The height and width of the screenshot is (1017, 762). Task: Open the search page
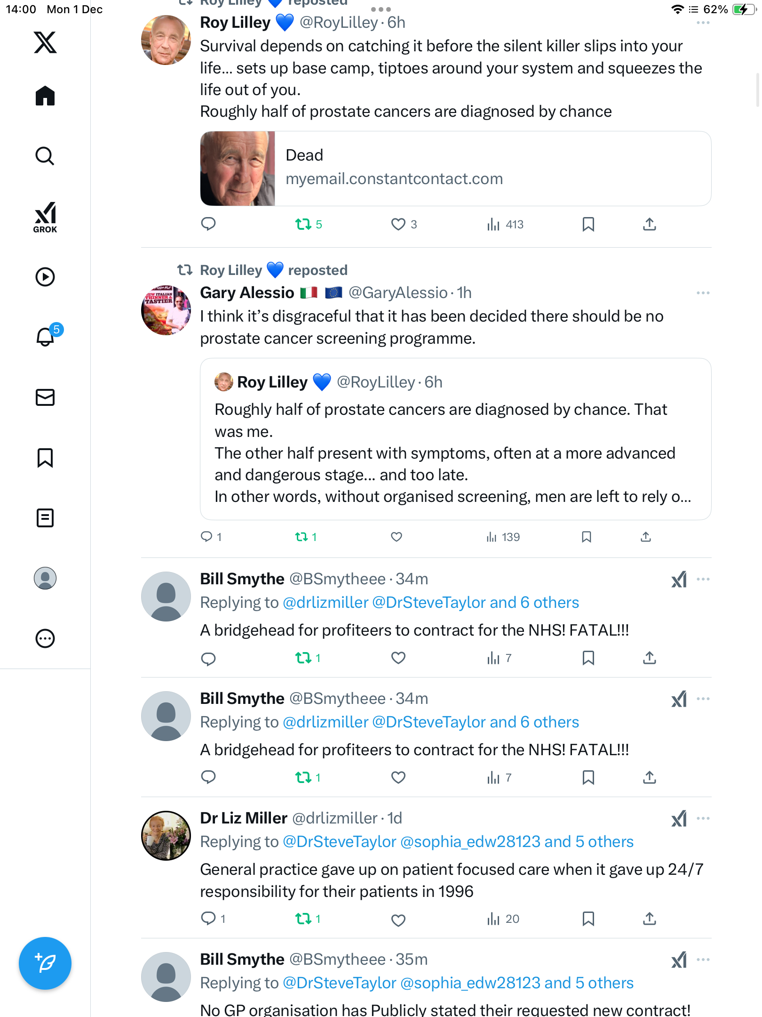pos(45,156)
